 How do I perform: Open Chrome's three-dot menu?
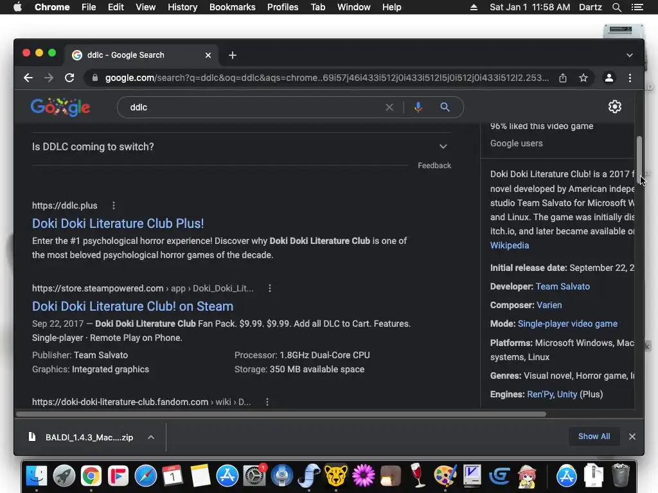(x=630, y=78)
